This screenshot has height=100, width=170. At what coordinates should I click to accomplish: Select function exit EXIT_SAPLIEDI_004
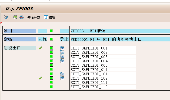pyautogui.click(x=103, y=61)
